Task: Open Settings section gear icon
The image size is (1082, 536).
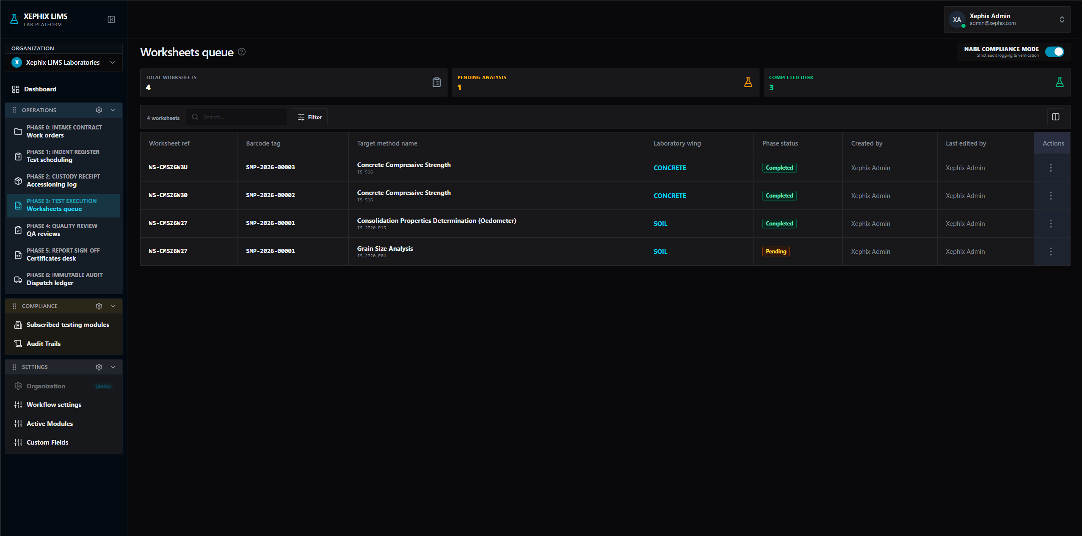Action: pos(99,367)
